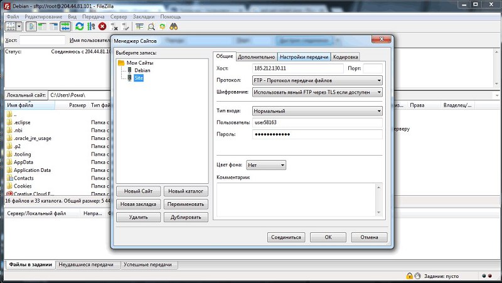Open the Site Manager icon's dropdown arrow

tap(19, 26)
